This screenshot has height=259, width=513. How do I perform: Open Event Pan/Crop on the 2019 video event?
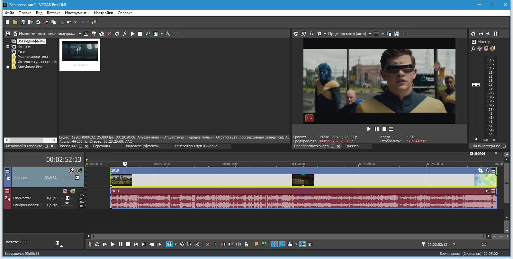point(480,171)
